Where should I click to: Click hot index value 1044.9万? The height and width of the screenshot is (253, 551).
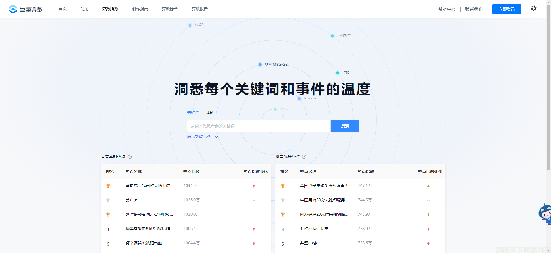(x=191, y=186)
